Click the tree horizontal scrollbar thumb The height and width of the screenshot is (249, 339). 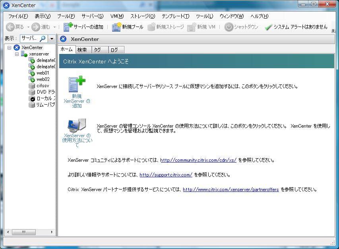[x=24, y=232]
